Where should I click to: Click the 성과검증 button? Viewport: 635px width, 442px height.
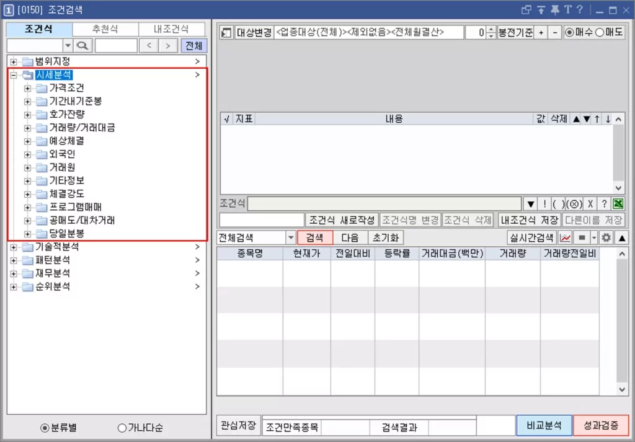tap(601, 425)
